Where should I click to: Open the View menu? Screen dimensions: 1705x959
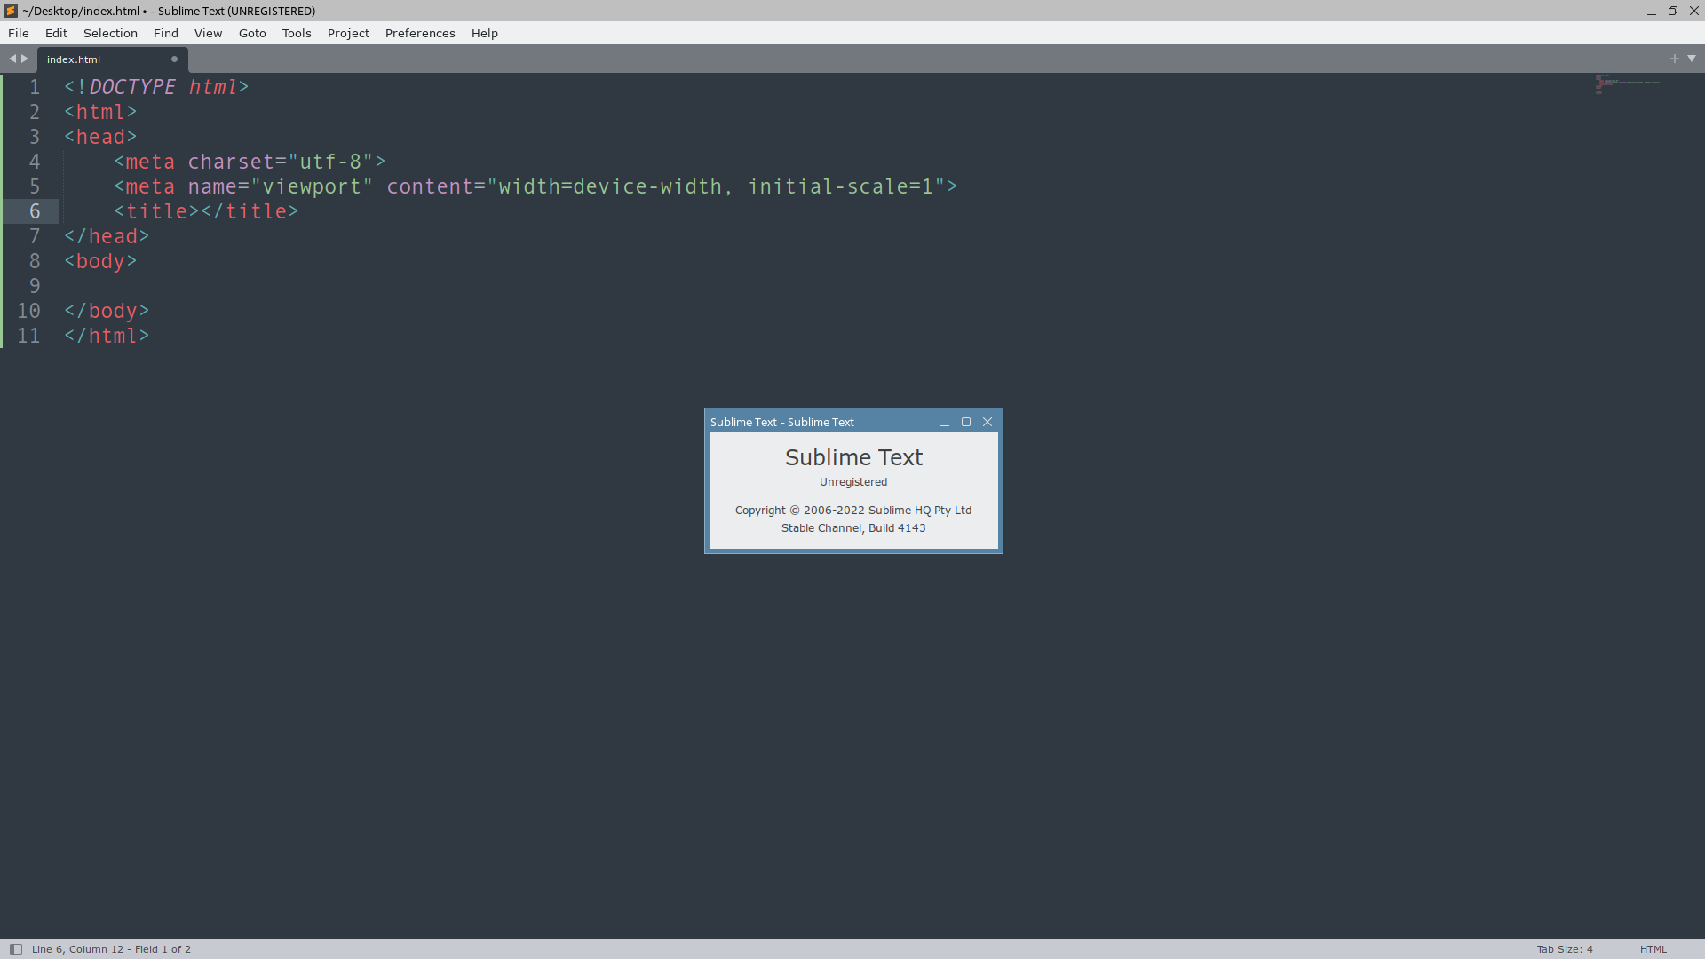[208, 33]
